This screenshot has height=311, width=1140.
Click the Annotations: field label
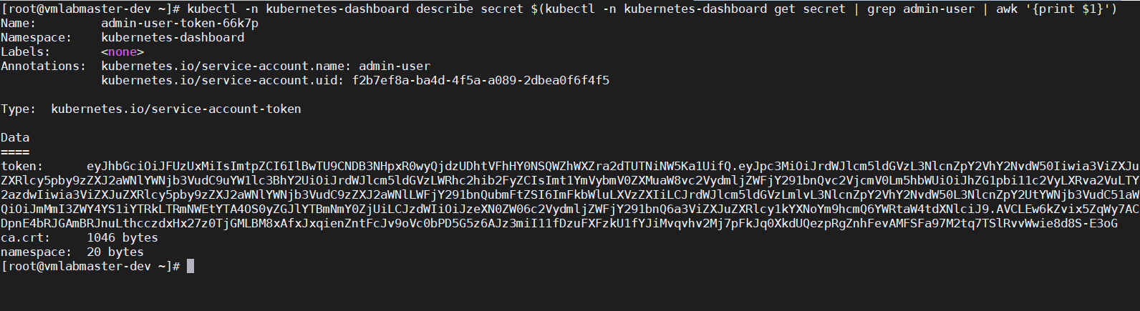pyautogui.click(x=43, y=66)
